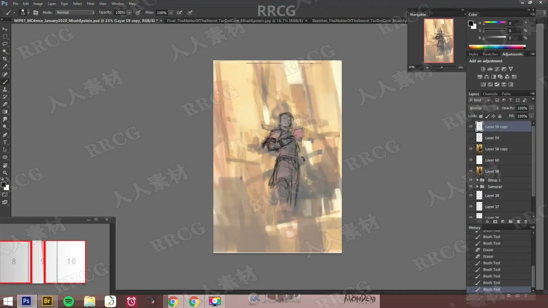Viewport: 548px width, 308px height.
Task: Add a Brightness/Contrast adjustment
Action: [x=483, y=69]
